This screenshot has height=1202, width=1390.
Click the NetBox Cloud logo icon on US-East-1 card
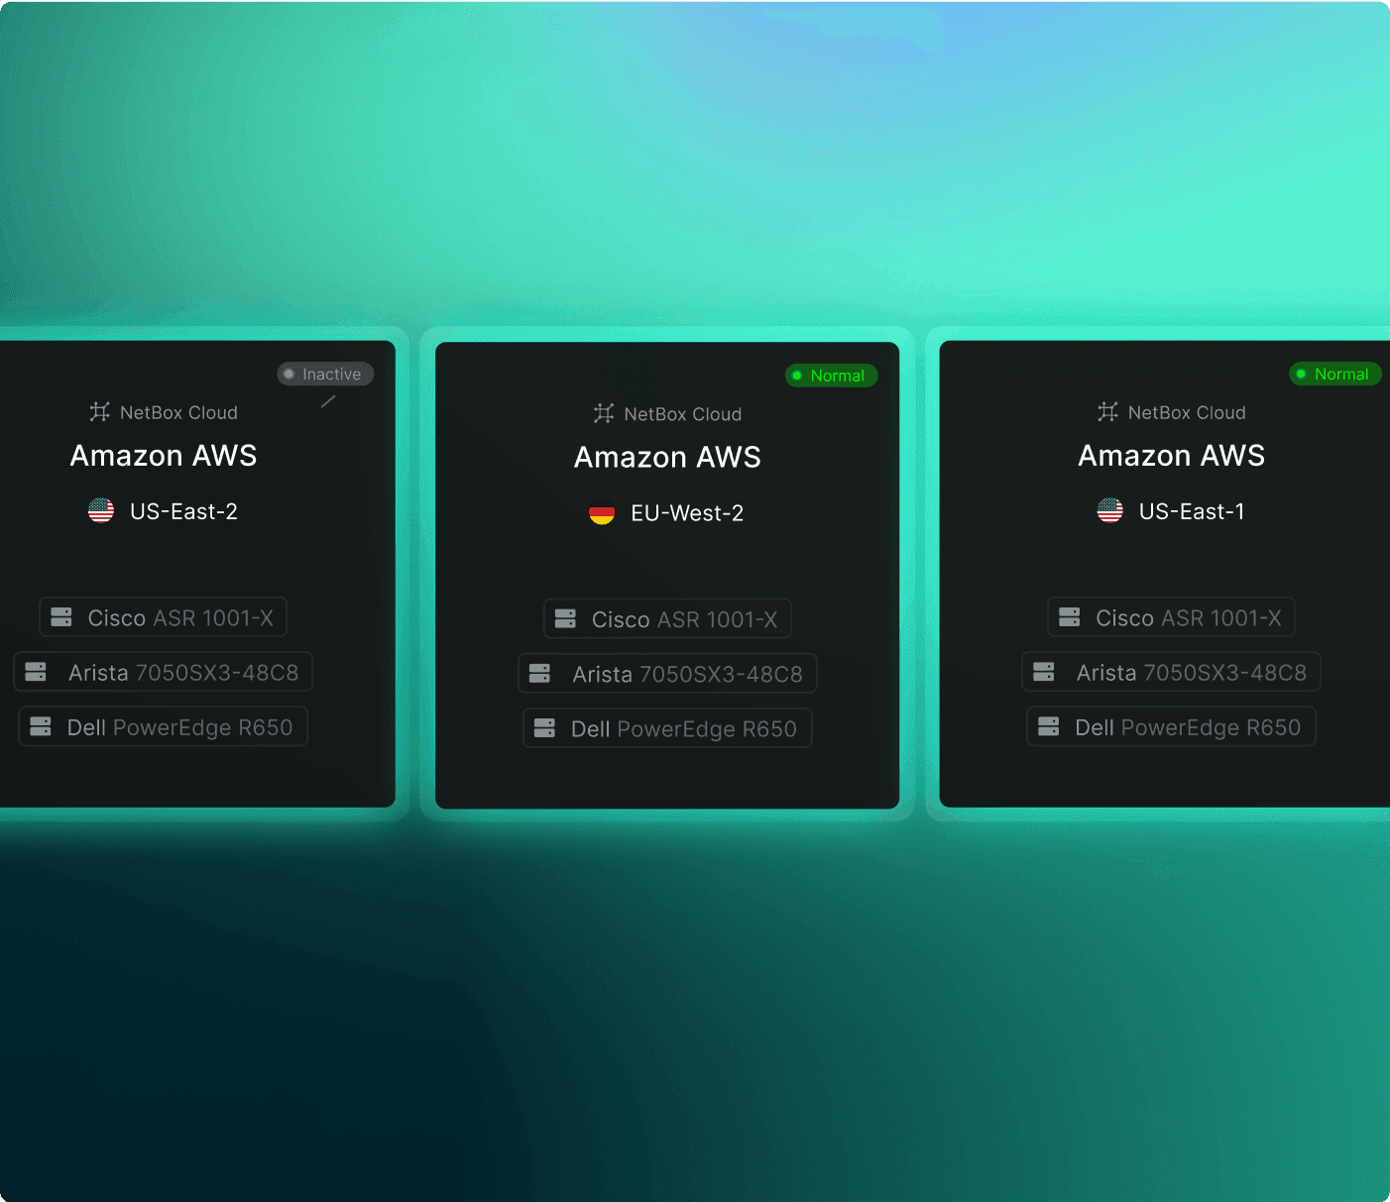(1107, 411)
